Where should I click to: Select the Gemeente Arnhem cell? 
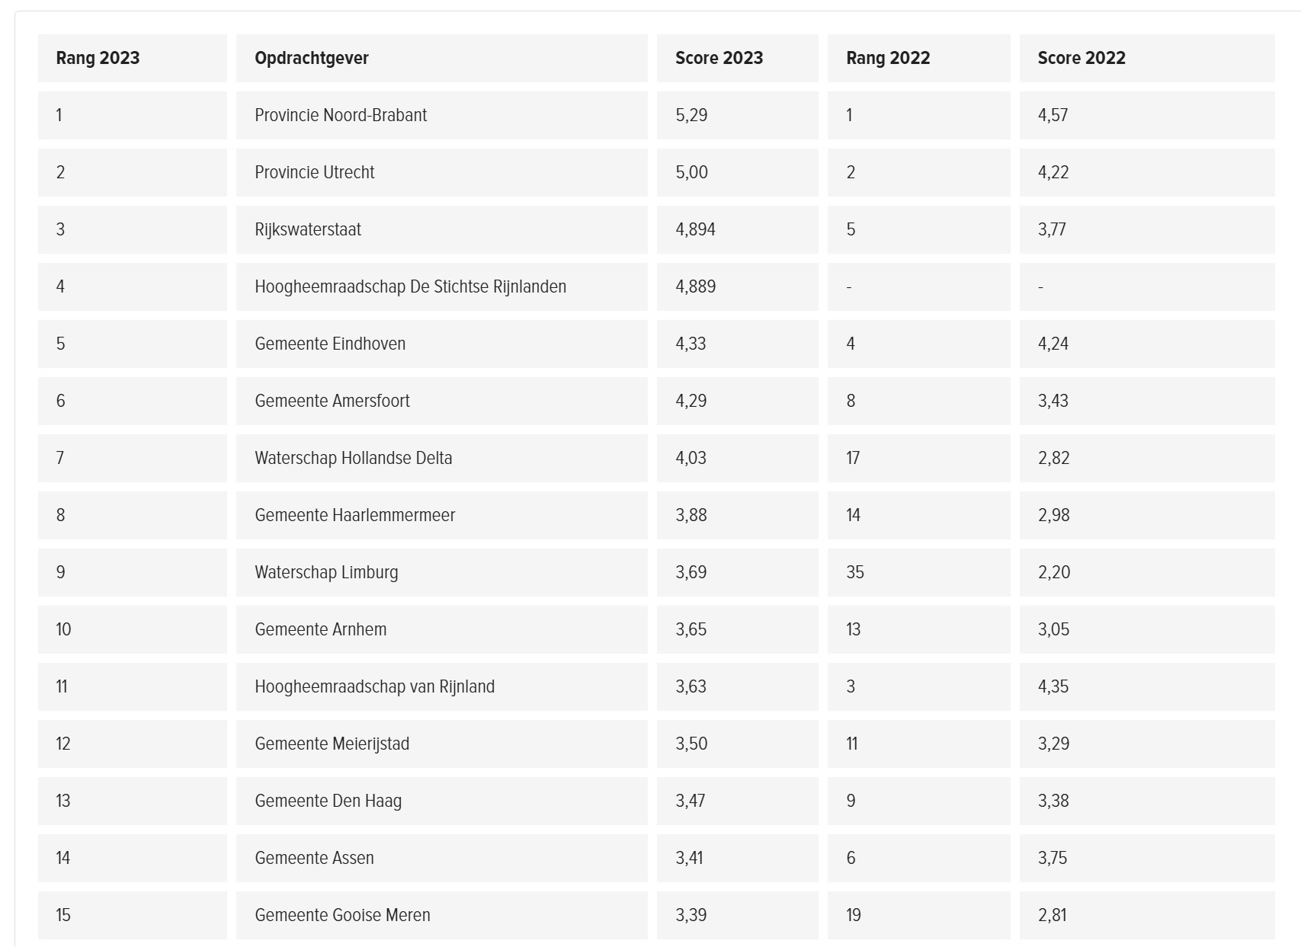click(x=320, y=629)
